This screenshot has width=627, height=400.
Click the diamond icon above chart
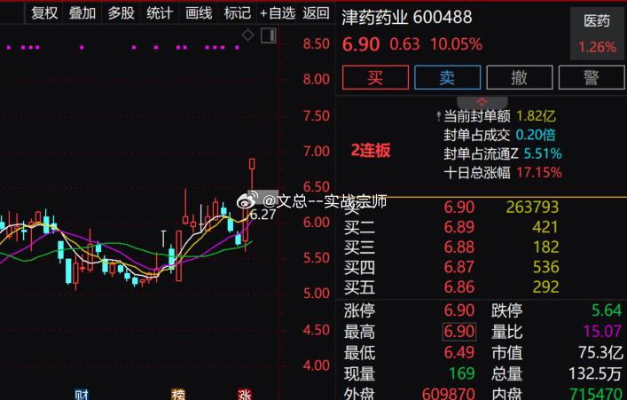[247, 35]
